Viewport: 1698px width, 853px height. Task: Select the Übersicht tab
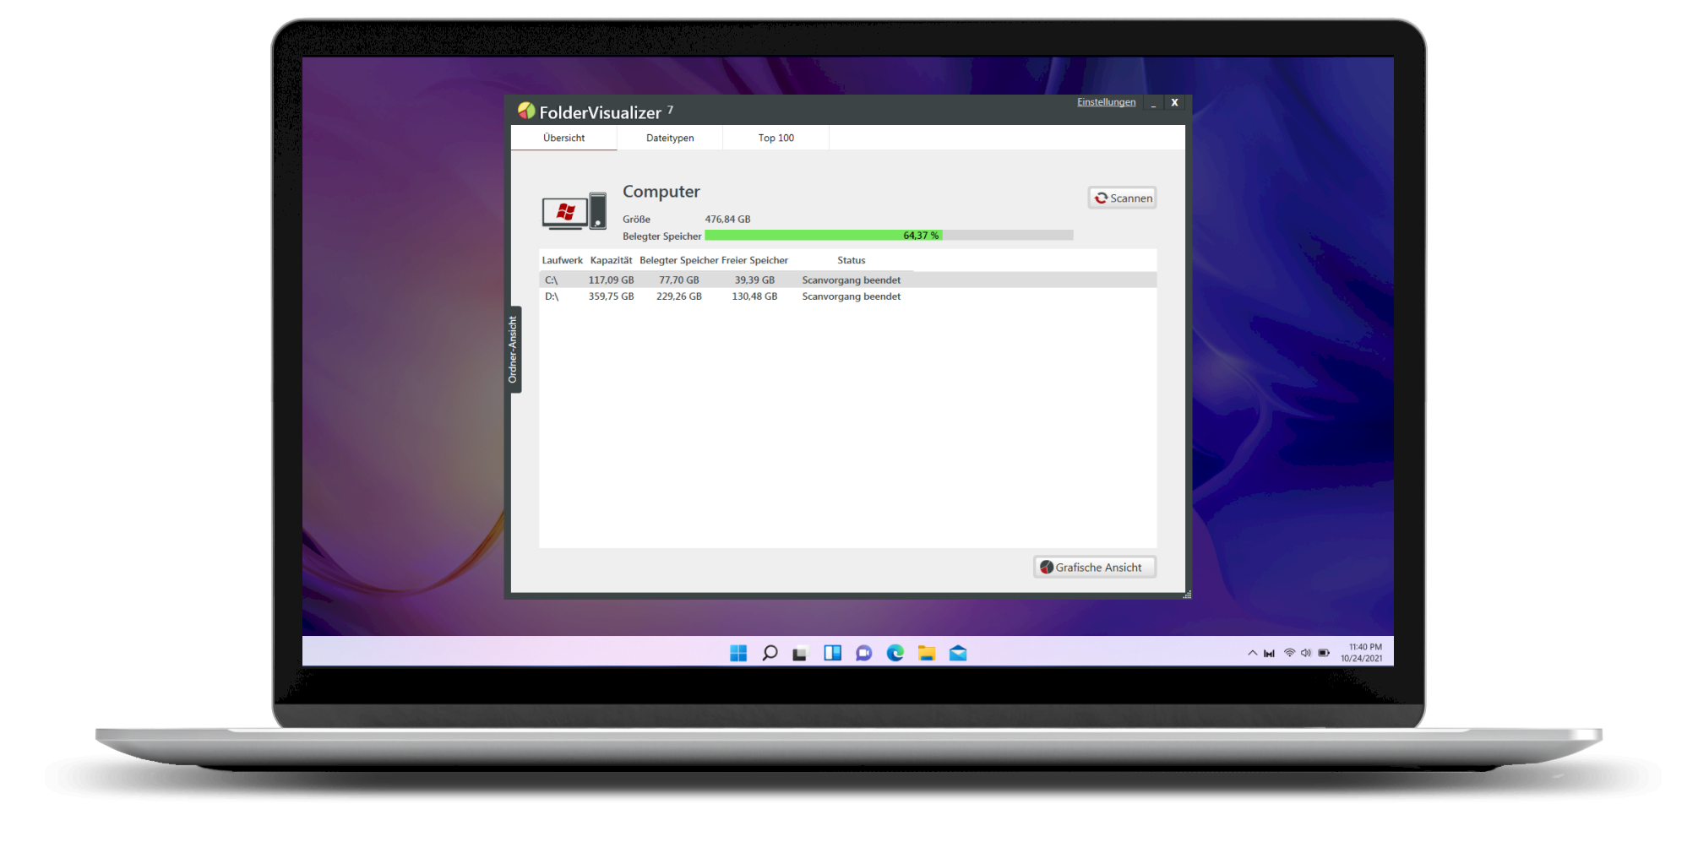563,138
